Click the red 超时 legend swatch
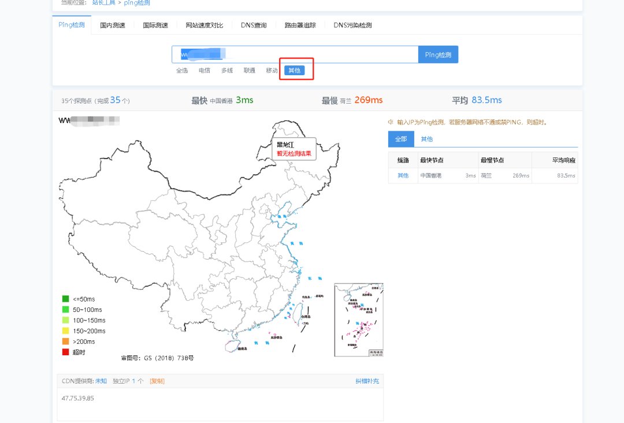The image size is (624, 423). click(66, 352)
